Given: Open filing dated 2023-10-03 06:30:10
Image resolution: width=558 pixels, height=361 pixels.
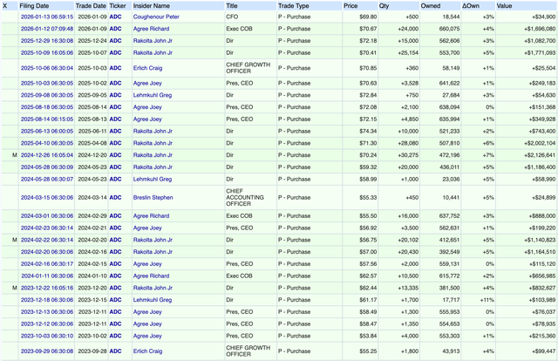Looking at the screenshot, I should click(47, 336).
